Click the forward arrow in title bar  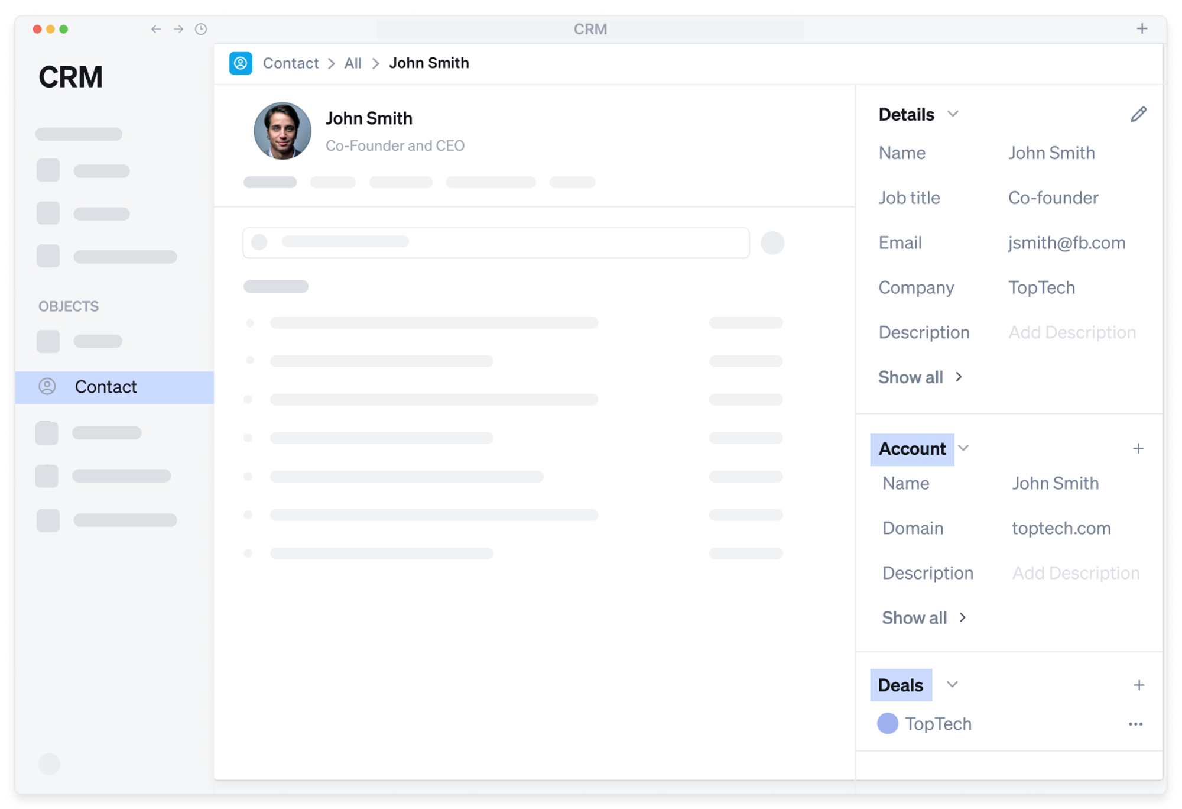click(178, 29)
